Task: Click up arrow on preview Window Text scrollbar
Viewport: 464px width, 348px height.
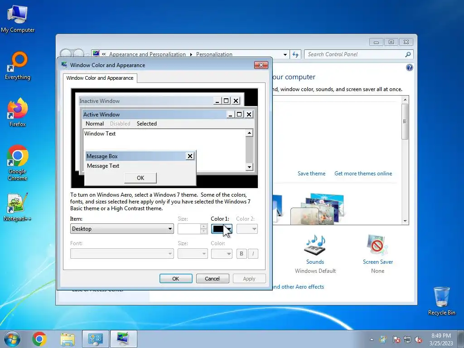Action: click(x=249, y=133)
